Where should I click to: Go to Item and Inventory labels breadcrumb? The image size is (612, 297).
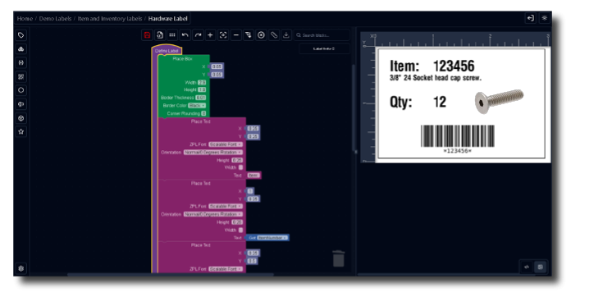[110, 18]
